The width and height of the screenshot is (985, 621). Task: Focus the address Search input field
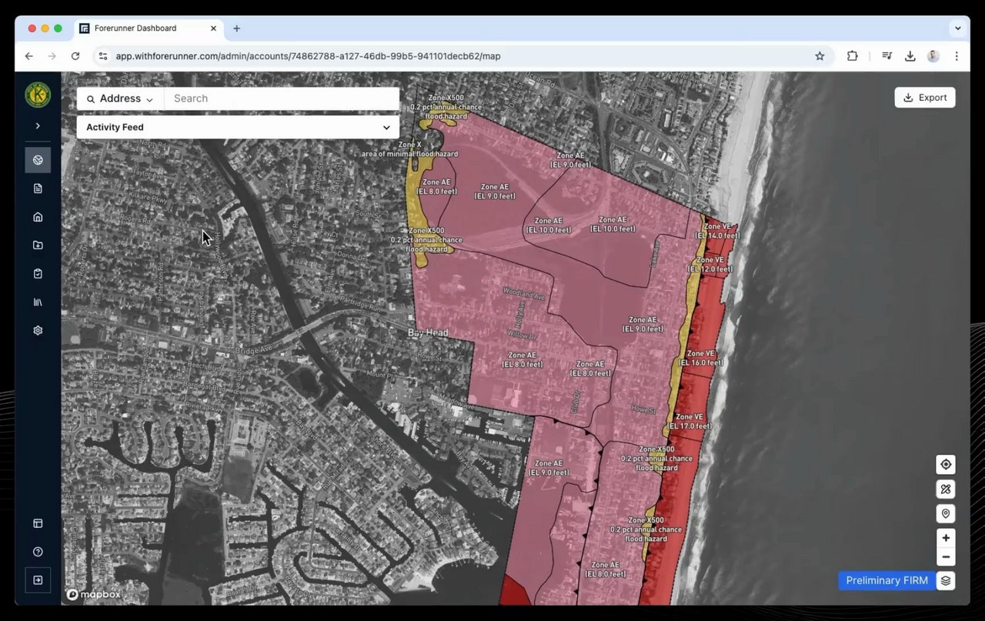282,98
